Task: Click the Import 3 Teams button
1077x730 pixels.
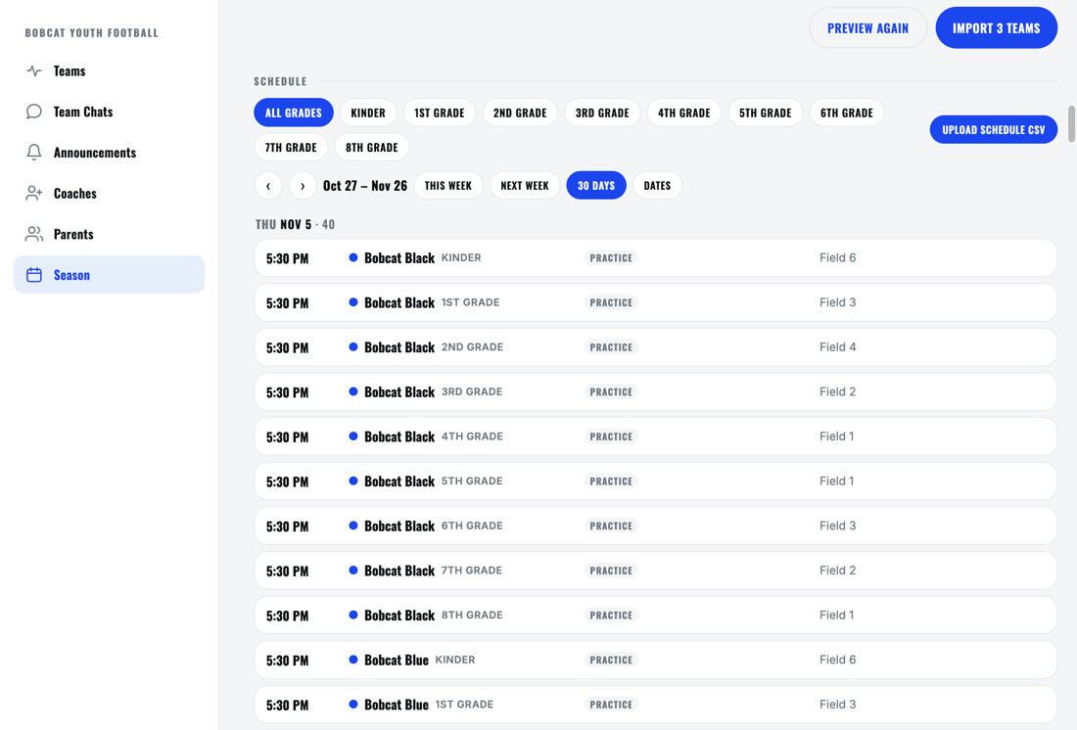Action: 997,28
